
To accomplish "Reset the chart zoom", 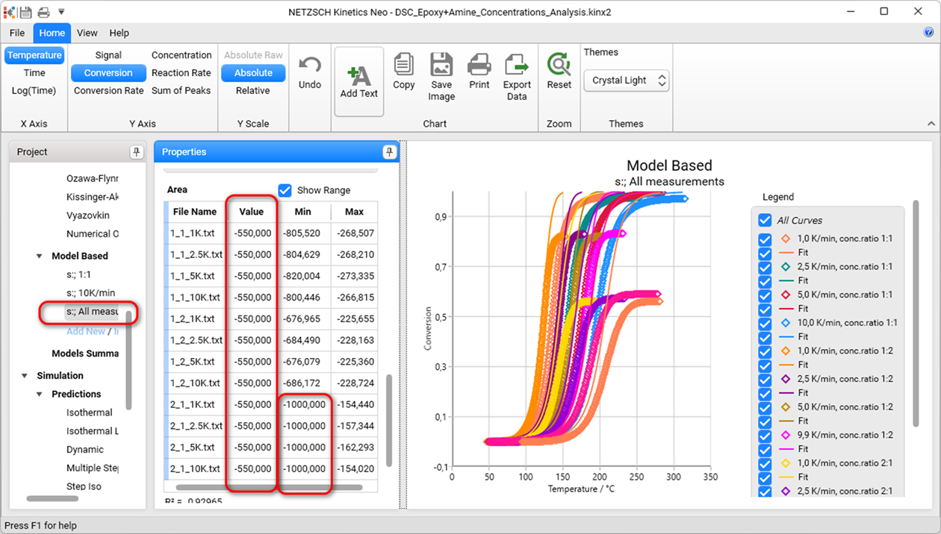I will (559, 72).
